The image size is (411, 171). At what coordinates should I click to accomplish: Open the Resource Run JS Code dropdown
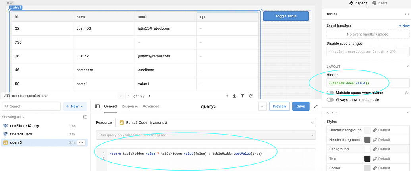(216, 122)
